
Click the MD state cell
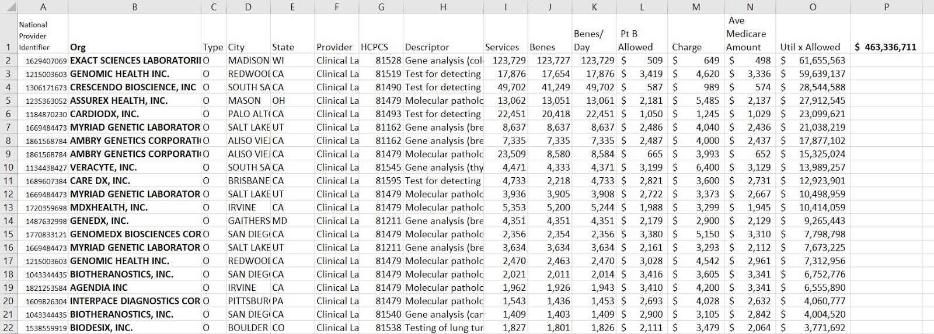(292, 221)
